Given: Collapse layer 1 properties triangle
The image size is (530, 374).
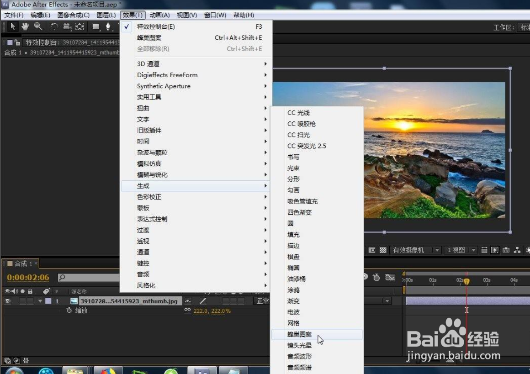Looking at the screenshot, I should pos(40,300).
